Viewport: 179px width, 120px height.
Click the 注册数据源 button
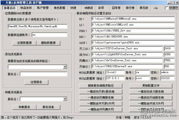point(24,43)
